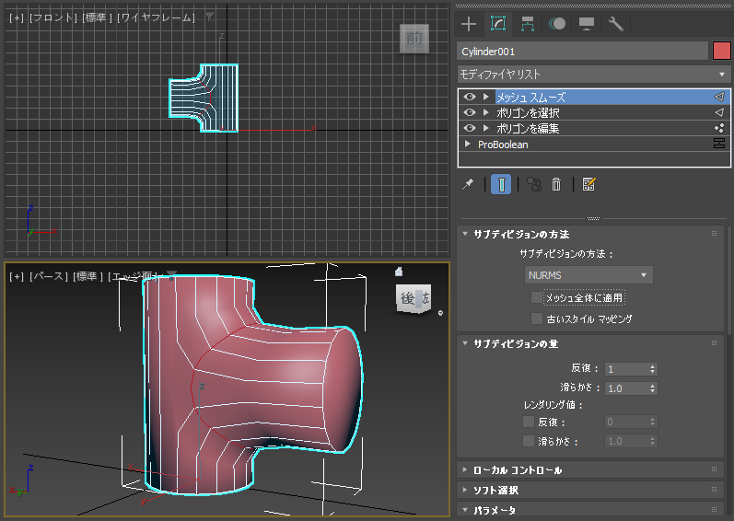This screenshot has height=521, width=734.
Task: Open the Utilities wrench tab
Action: click(x=615, y=24)
